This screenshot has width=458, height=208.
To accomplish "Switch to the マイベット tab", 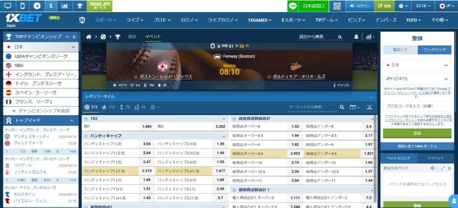I will coord(436,158).
